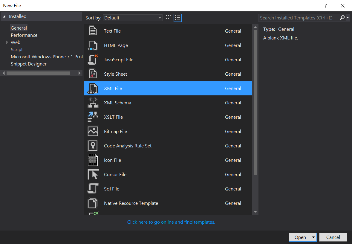Open the Open button dropdown arrow

313,237
